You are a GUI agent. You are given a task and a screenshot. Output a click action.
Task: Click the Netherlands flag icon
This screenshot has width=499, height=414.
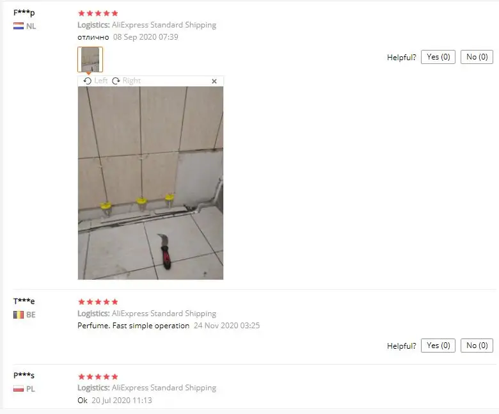[x=19, y=26]
